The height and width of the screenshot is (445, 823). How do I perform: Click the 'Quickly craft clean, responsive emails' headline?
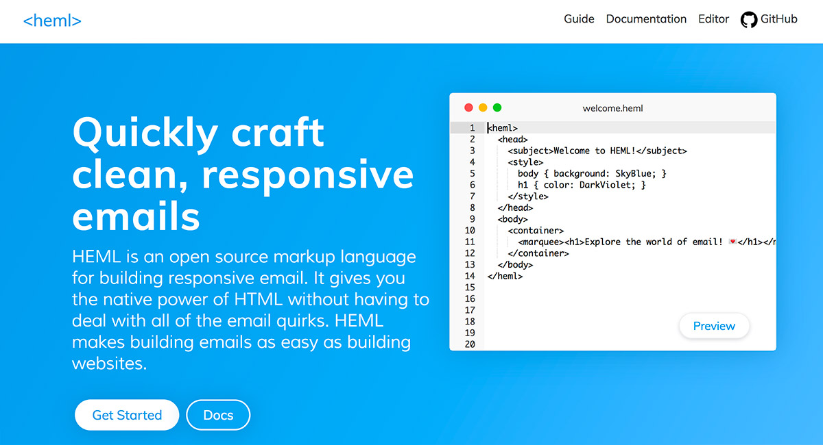coord(243,175)
